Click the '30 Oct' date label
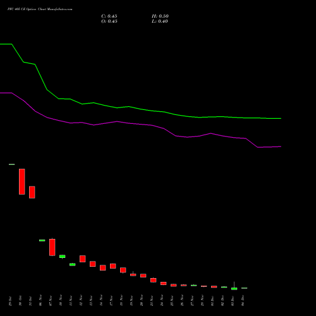316x316 pixels. (20, 301)
